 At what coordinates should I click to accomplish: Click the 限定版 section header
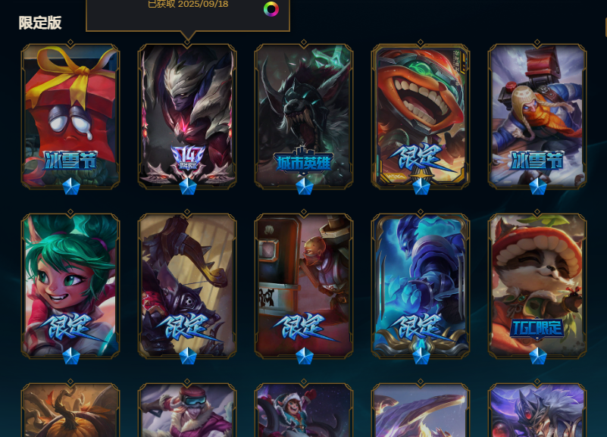[x=40, y=23]
